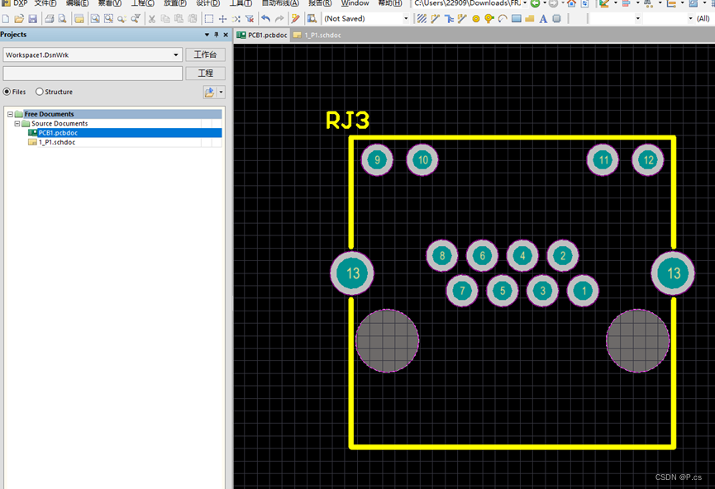Viewport: 715px width, 489px height.
Task: Select the Source Documents folder label
Action: point(60,124)
